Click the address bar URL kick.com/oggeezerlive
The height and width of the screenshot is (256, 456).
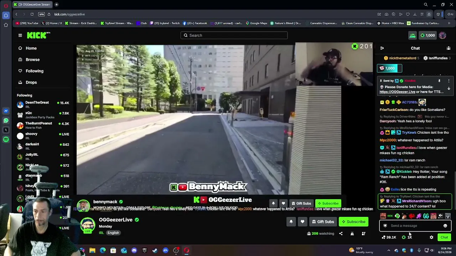pyautogui.click(x=69, y=14)
